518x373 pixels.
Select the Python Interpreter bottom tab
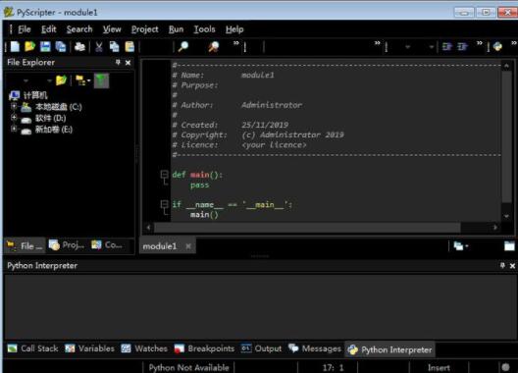389,349
